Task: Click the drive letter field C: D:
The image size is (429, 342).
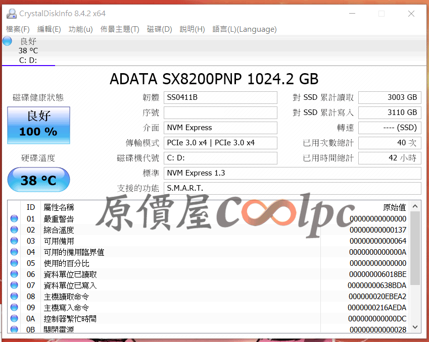Action: point(220,158)
